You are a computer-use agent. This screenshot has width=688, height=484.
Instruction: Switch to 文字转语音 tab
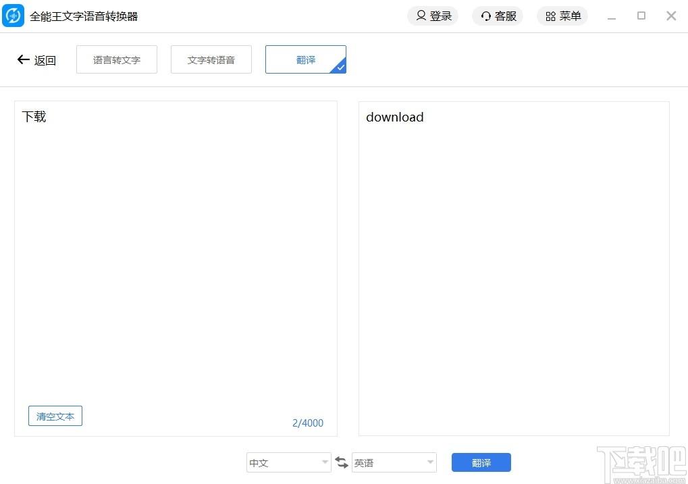[211, 59]
